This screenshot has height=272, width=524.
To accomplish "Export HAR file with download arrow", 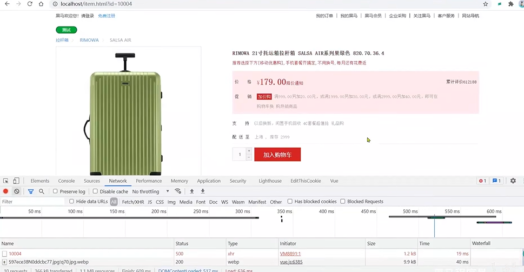I will click(202, 191).
